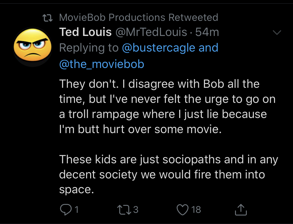Open the 54m timestamp link
Image resolution: width=293 pixels, height=224 pixels.
tap(207, 32)
